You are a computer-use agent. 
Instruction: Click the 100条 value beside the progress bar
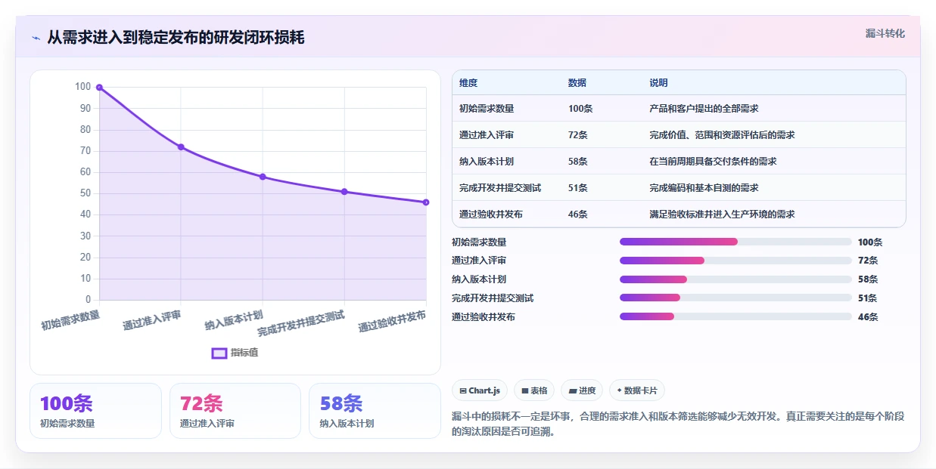pyautogui.click(x=870, y=242)
